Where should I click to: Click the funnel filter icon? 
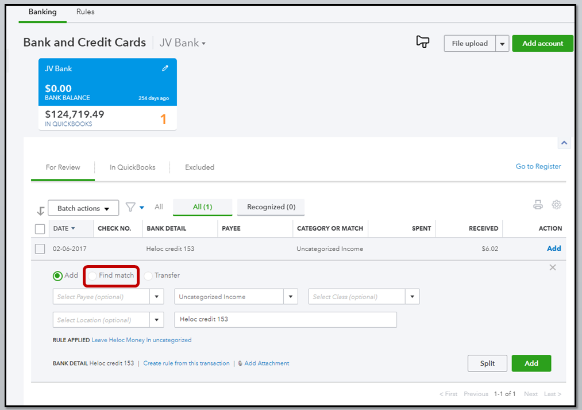pyautogui.click(x=130, y=207)
